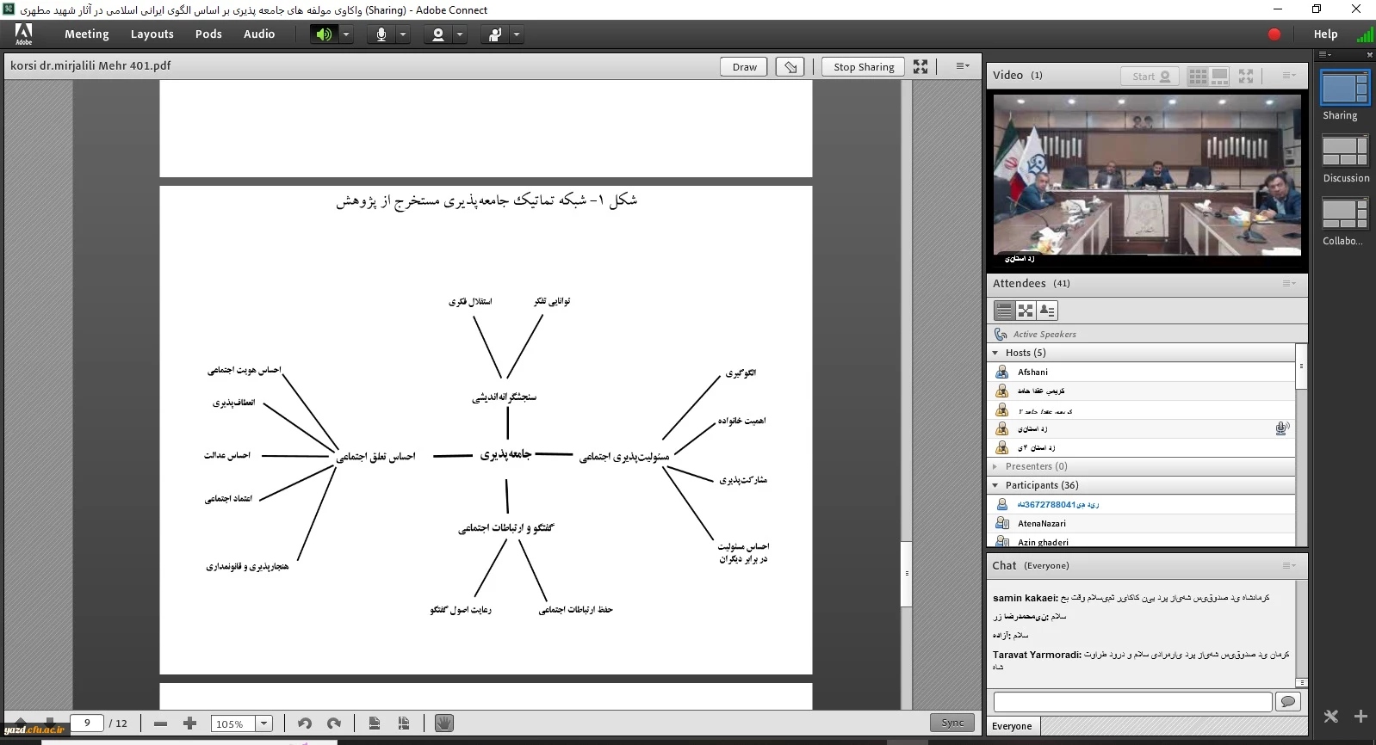Expand the Presenters (0) group
The image size is (1376, 745).
[x=995, y=466]
